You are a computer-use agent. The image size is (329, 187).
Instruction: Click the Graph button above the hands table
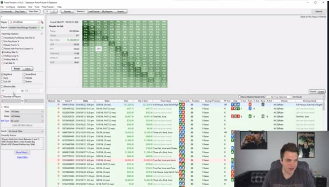(321, 92)
